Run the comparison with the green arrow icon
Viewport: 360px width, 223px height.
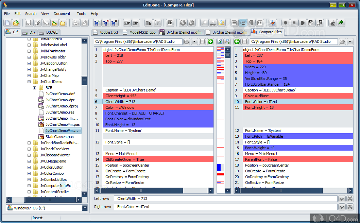[x=211, y=41]
